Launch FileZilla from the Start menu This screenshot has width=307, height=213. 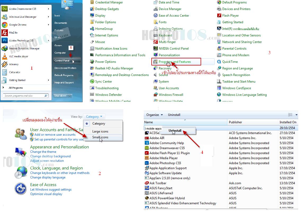click(x=13, y=33)
